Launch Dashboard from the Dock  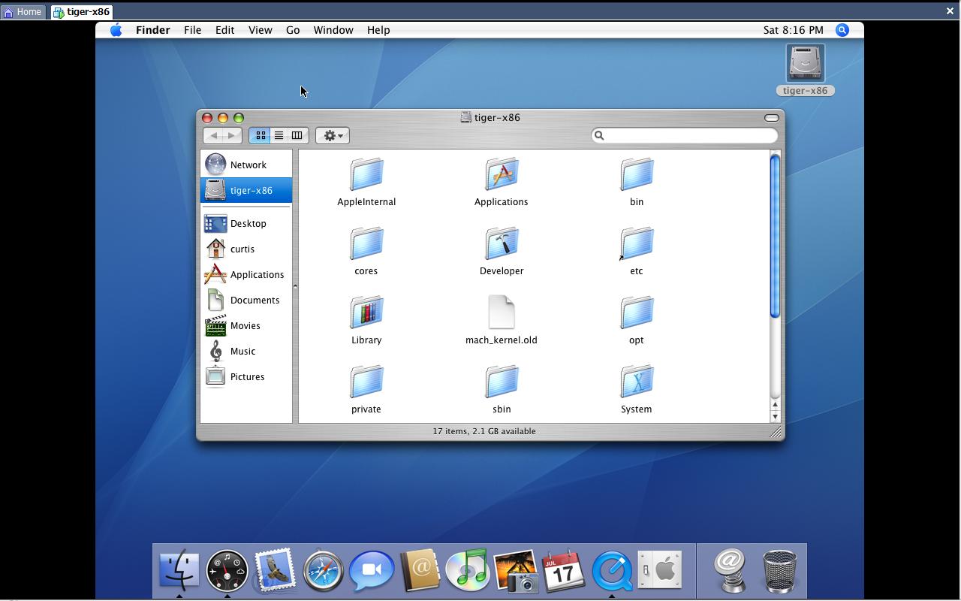(x=227, y=571)
